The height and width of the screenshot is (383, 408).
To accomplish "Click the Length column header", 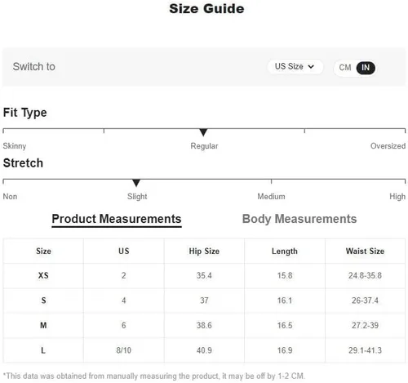I will click(x=285, y=252).
